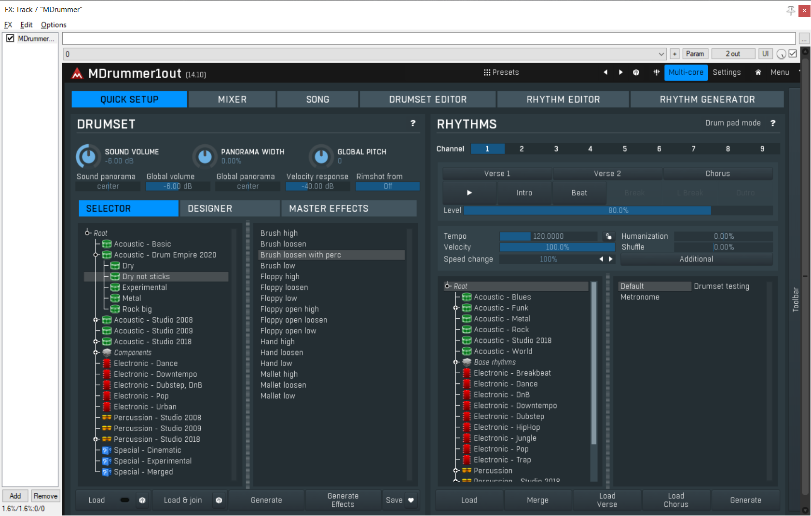Click the heart icon beside Save
The image size is (811, 516).
[411, 500]
